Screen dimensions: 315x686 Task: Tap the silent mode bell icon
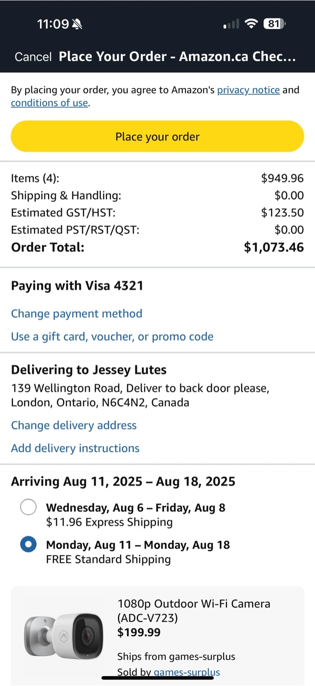click(x=77, y=24)
